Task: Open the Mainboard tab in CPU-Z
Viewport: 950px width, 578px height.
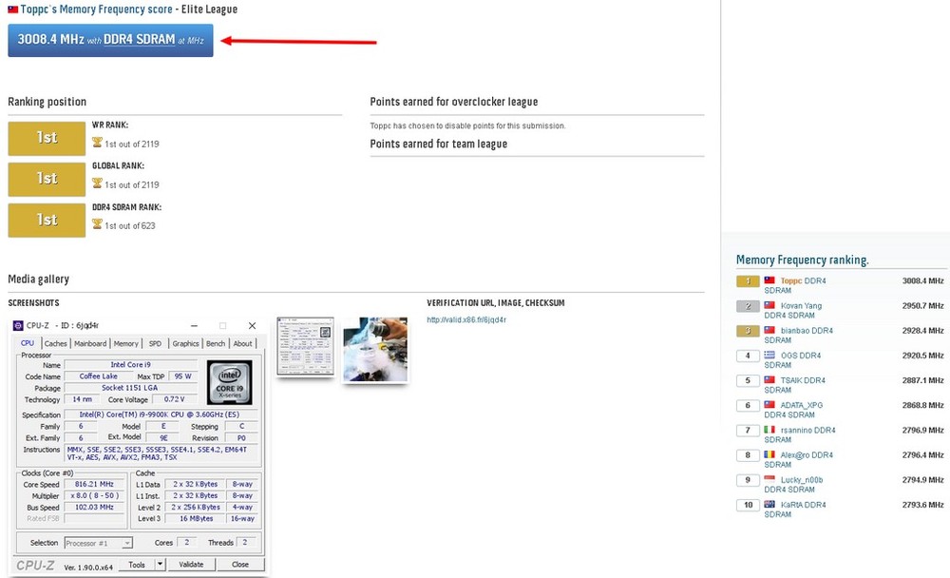Action: tap(90, 343)
